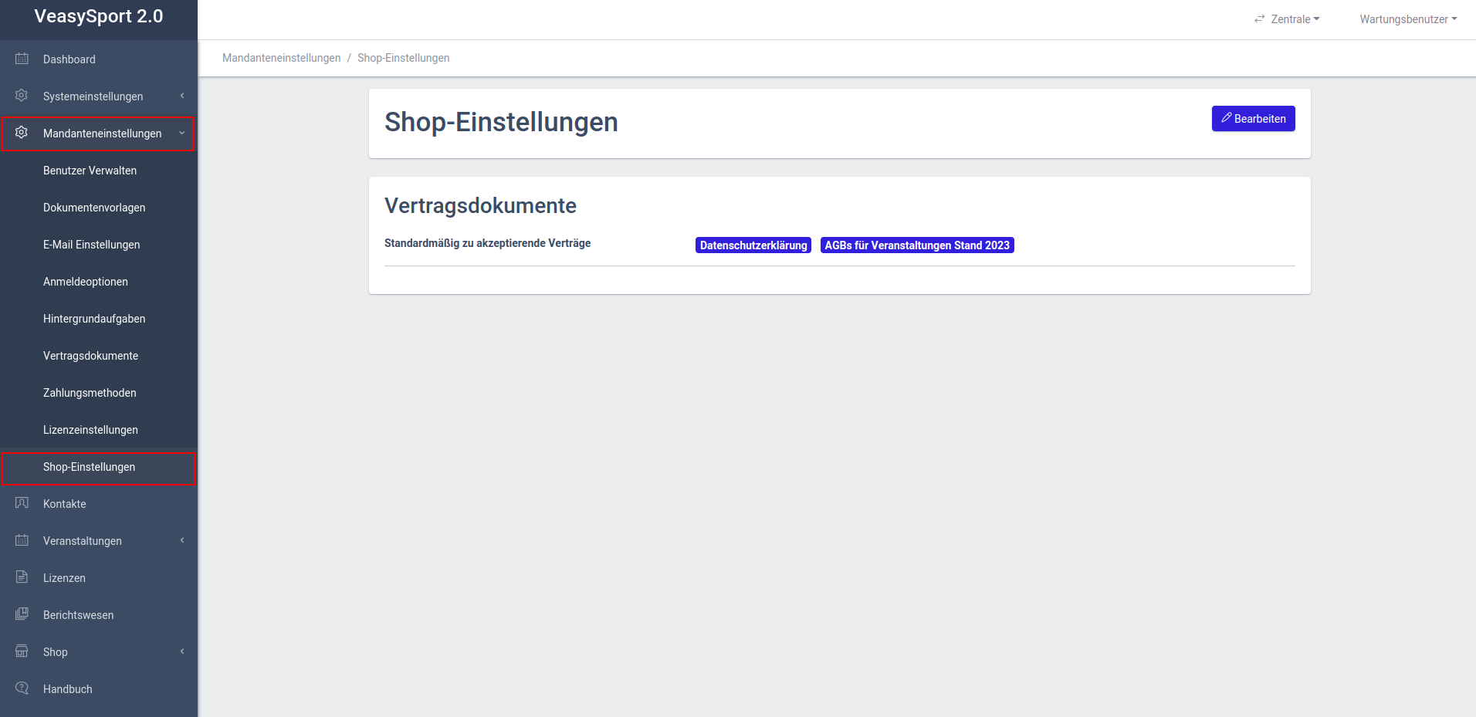The width and height of the screenshot is (1476, 717).
Task: Click the Datenschutzerklärung contract badge
Action: pos(753,245)
